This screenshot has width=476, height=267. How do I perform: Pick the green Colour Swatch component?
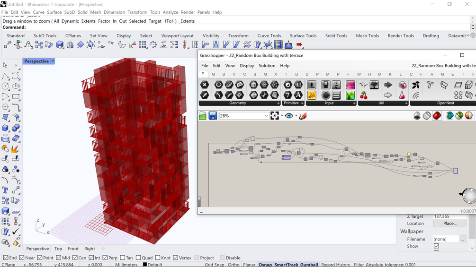coord(350,95)
